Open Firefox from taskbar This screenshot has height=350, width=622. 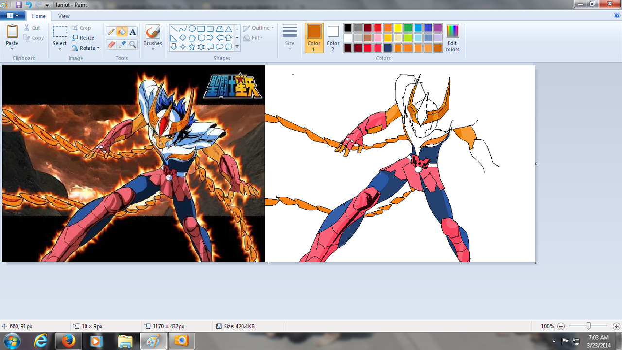[69, 341]
